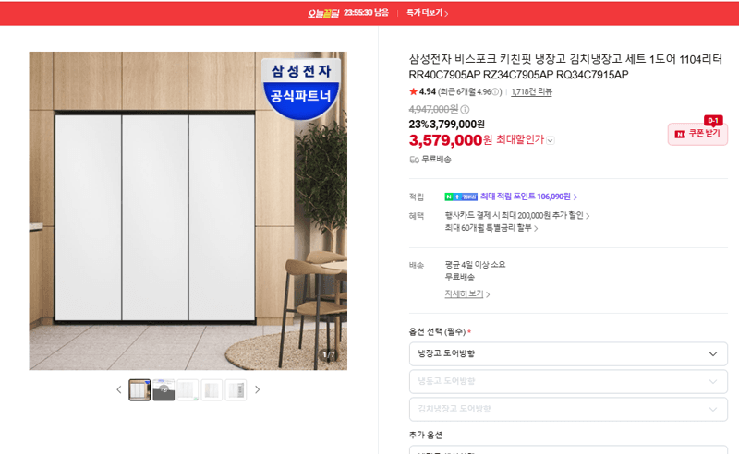This screenshot has height=454, width=739.
Task: Click the previous thumbnail arrow icon
Action: click(x=119, y=389)
